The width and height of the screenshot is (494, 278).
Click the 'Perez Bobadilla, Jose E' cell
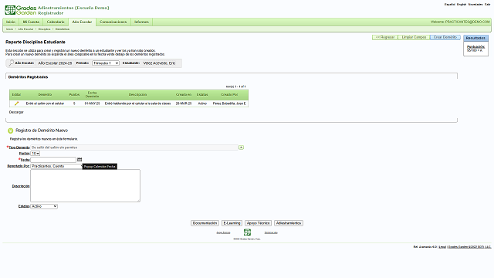(229, 103)
